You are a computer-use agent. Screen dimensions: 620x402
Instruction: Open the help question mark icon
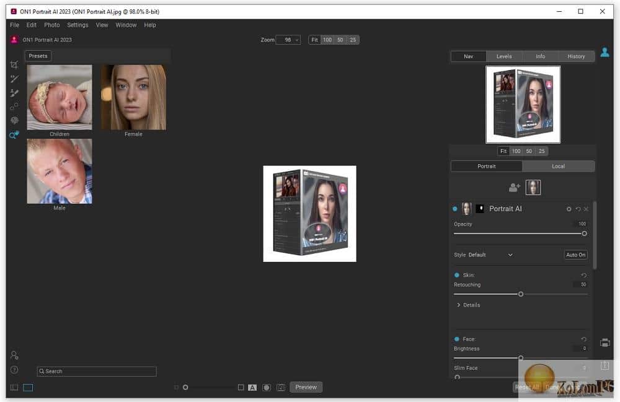click(x=14, y=370)
